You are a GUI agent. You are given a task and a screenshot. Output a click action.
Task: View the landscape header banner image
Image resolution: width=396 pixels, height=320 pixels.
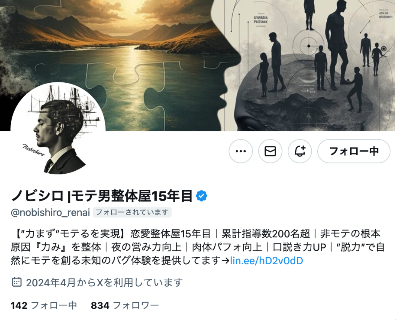pyautogui.click(x=198, y=65)
